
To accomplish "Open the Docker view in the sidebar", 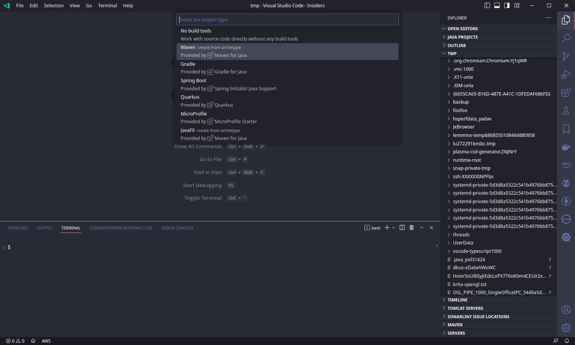I will [566, 147].
